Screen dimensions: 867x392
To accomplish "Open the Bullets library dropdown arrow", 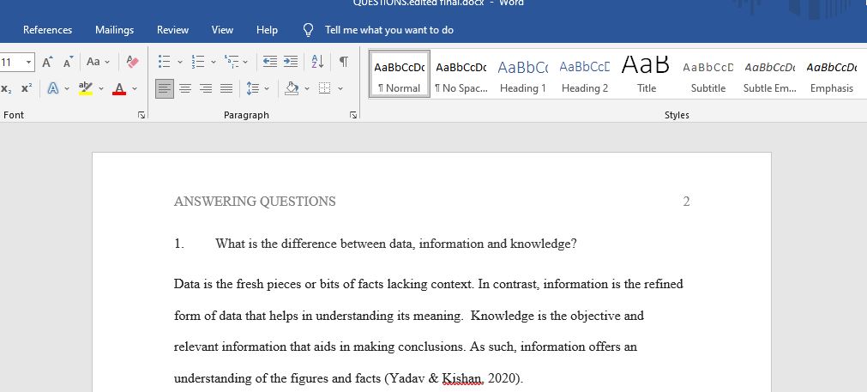I will [180, 62].
